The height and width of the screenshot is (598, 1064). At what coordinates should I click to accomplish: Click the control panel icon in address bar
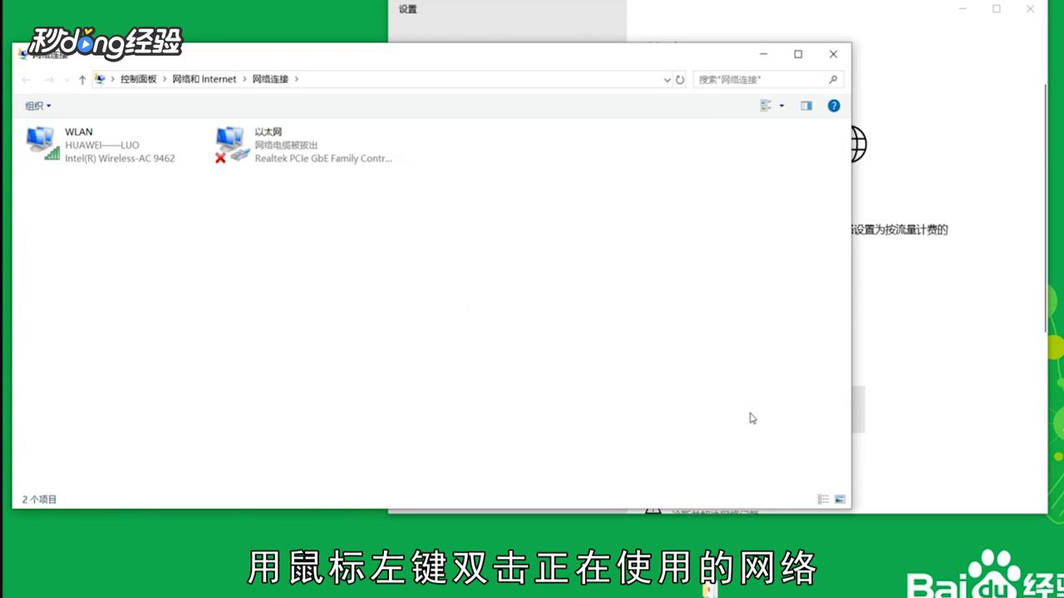pos(101,79)
